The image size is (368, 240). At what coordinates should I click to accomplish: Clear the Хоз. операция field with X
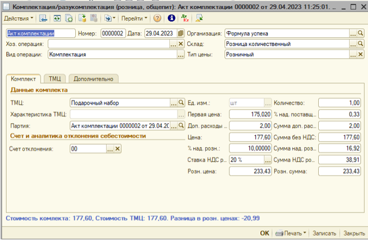pyautogui.click(x=181, y=44)
